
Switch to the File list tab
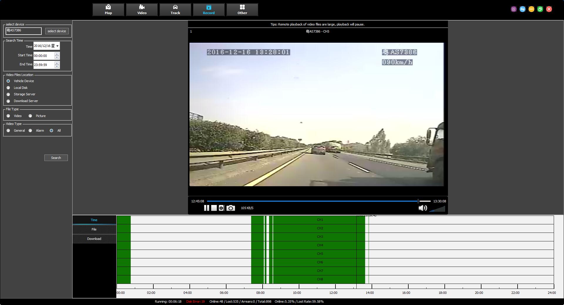pyautogui.click(x=94, y=229)
